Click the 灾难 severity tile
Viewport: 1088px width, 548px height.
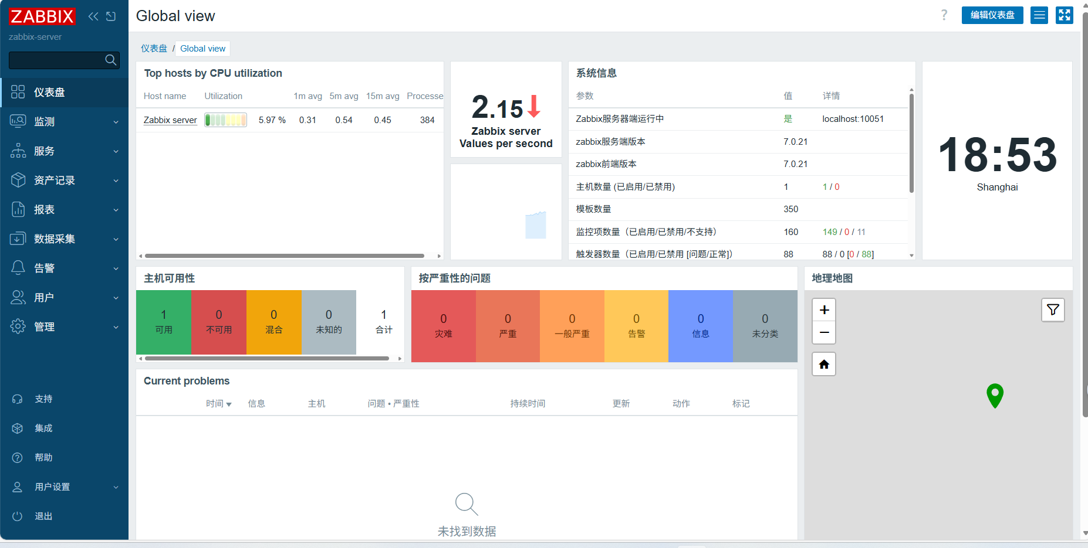coord(444,326)
